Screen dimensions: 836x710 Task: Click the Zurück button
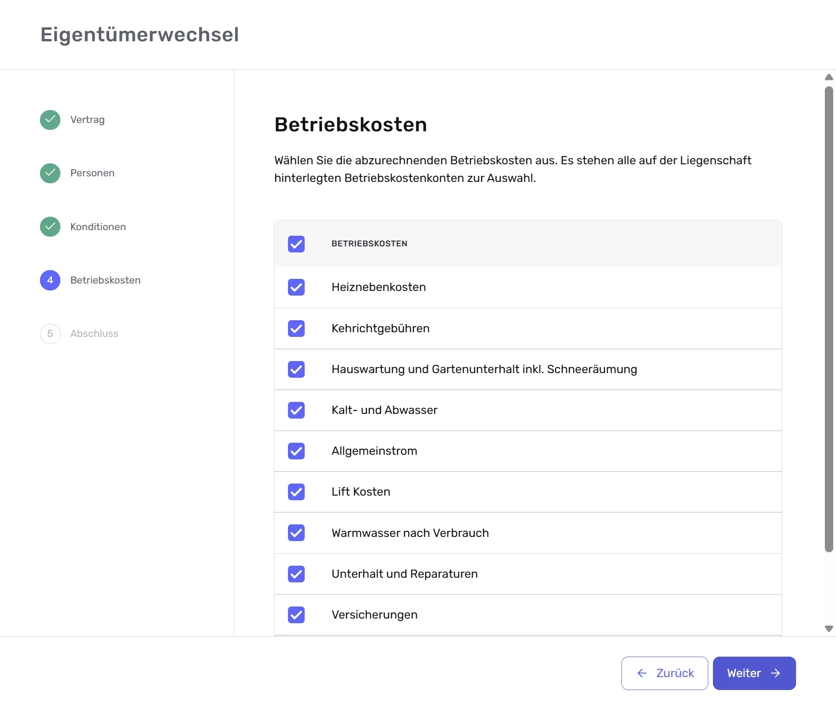665,673
